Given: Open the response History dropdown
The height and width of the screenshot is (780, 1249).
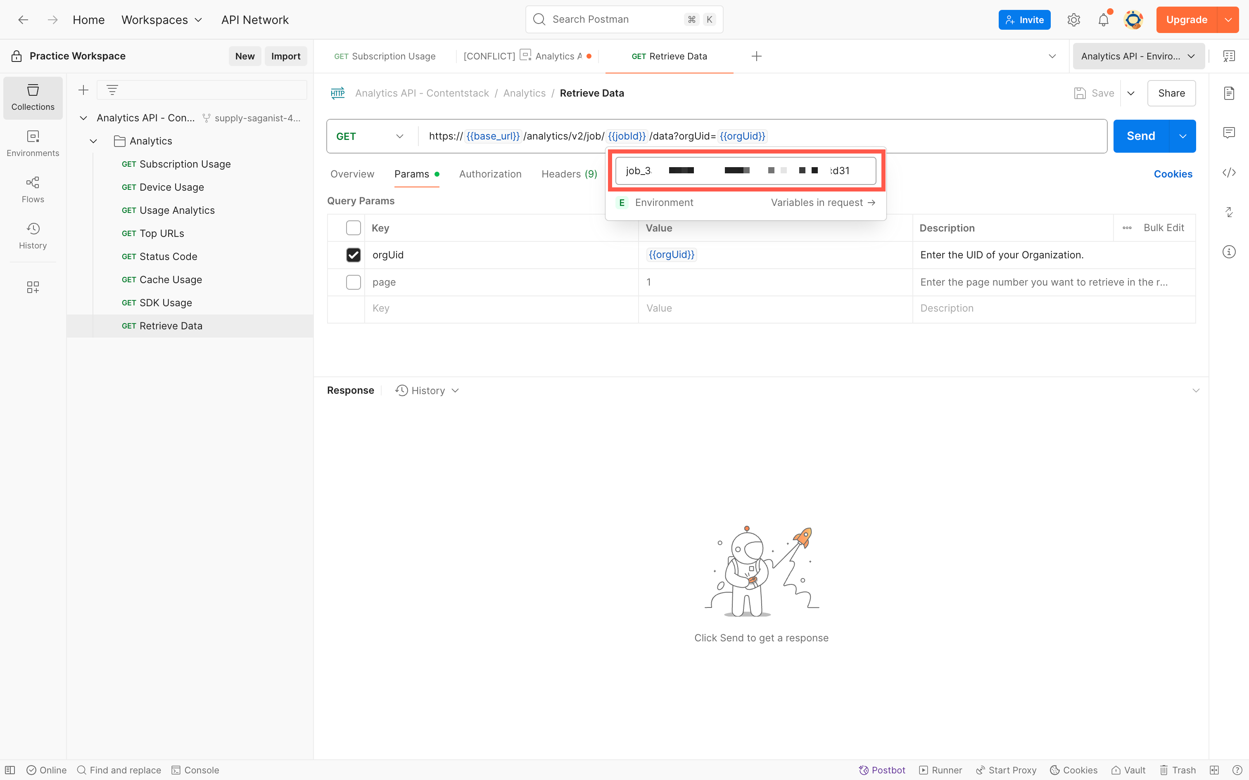Looking at the screenshot, I should pyautogui.click(x=427, y=390).
